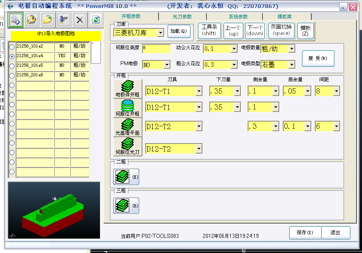The width and height of the screenshot is (362, 253).
Task: Click the 二粗 (E) layered icon button
Action: [126, 177]
